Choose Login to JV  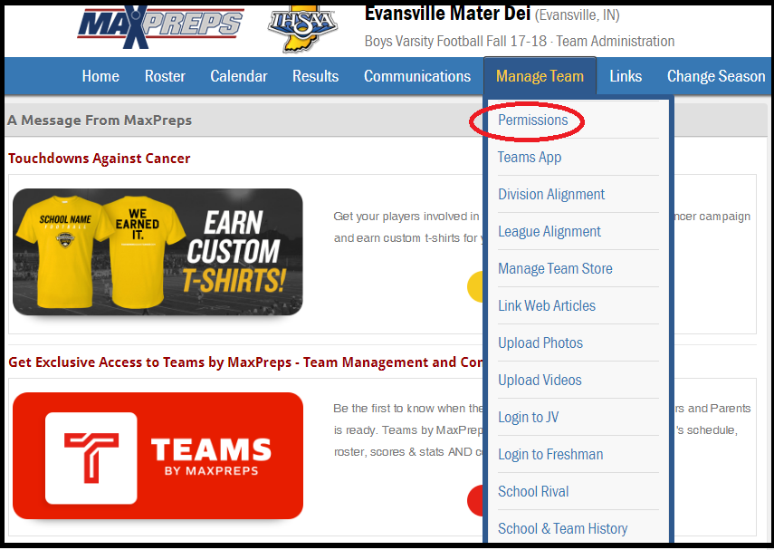(x=528, y=417)
